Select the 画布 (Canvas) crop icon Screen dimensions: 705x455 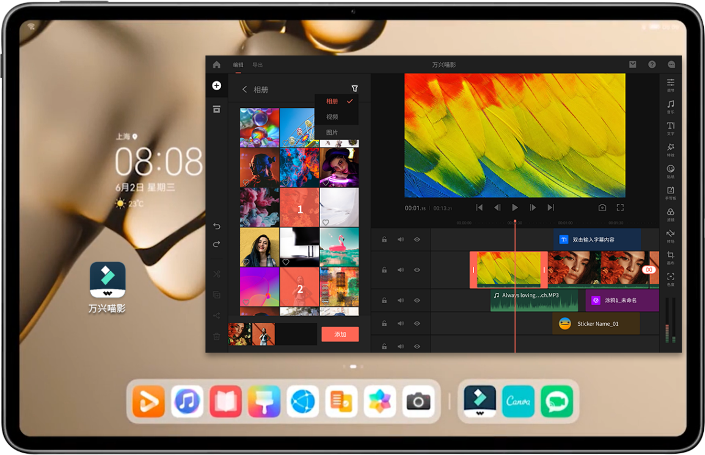point(670,256)
